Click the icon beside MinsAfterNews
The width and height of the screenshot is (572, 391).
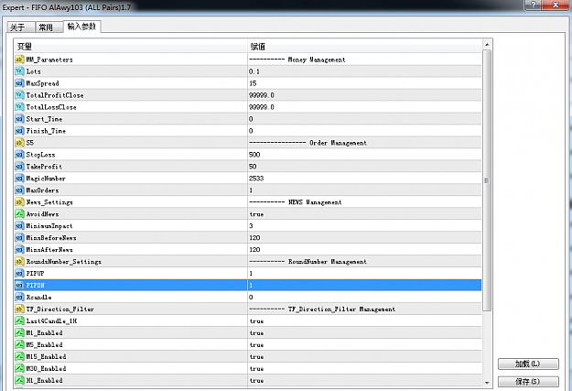[20, 249]
